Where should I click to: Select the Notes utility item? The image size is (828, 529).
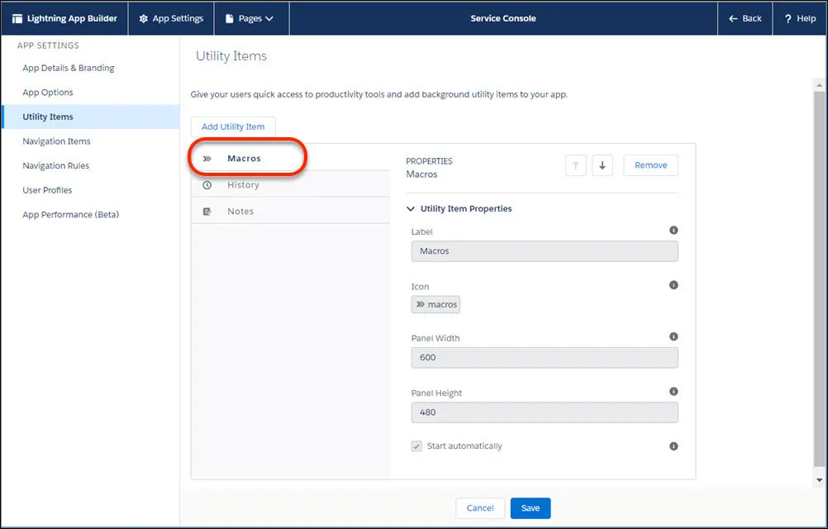pos(290,211)
